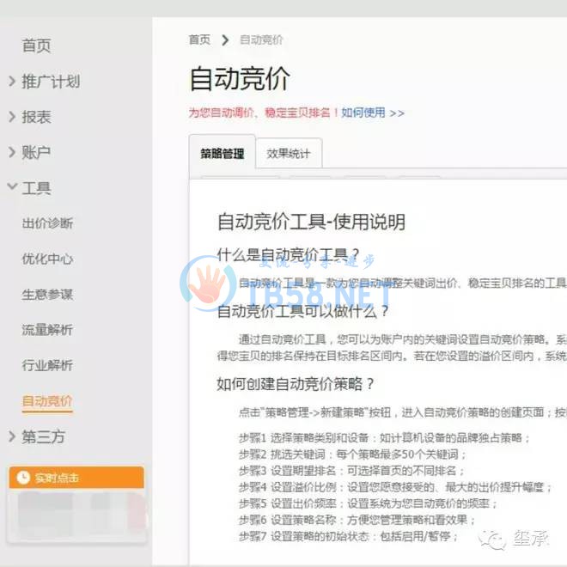Go to 首页 in the left sidebar
Screen dimensions: 567x567
click(36, 46)
